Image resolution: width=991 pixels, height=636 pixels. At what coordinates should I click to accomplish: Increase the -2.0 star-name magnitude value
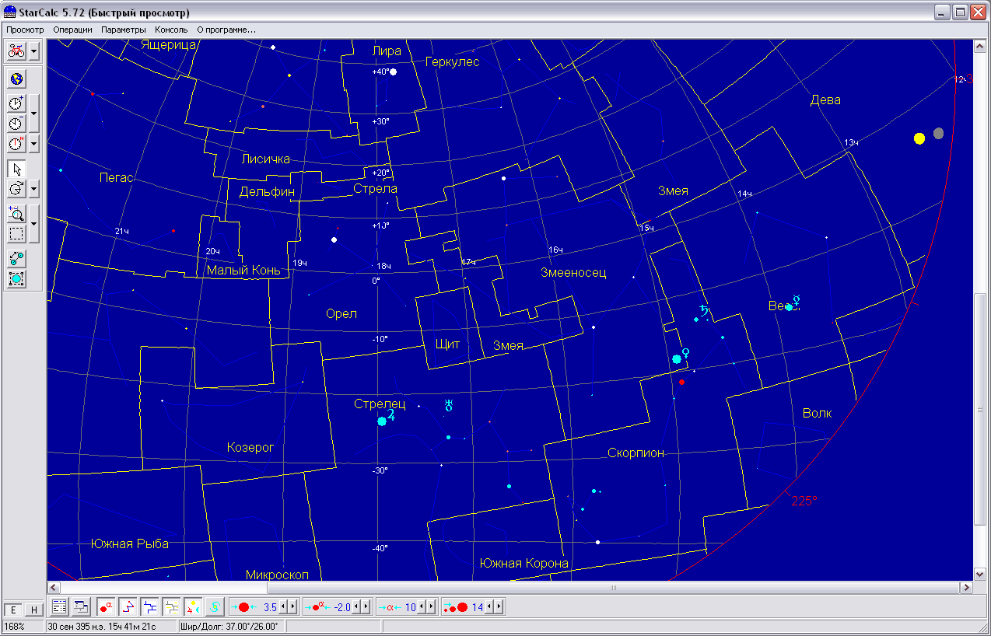pyautogui.click(x=366, y=606)
